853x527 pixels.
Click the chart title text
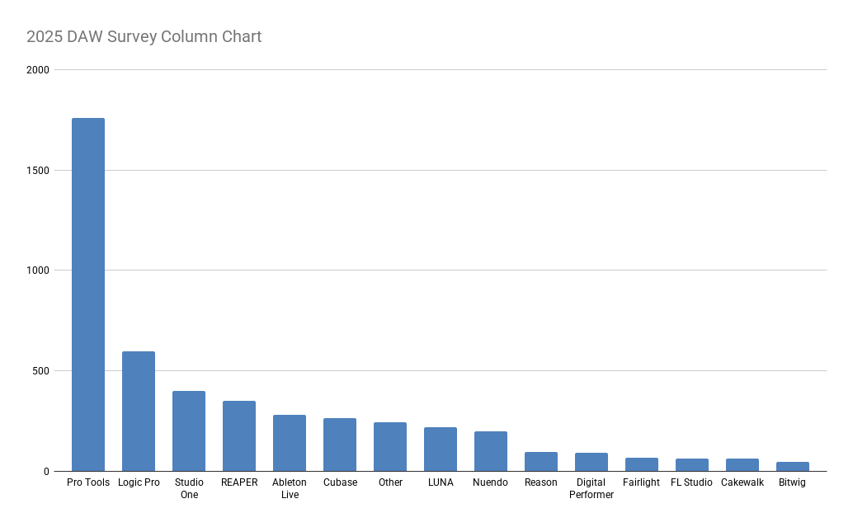coord(144,36)
